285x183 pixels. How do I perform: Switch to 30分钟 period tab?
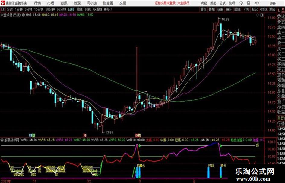tap(50, 9)
